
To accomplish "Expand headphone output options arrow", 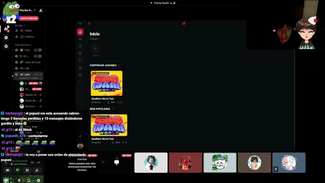I will [x=33, y=180].
